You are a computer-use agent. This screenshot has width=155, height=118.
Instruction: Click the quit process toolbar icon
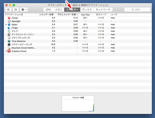8,10
